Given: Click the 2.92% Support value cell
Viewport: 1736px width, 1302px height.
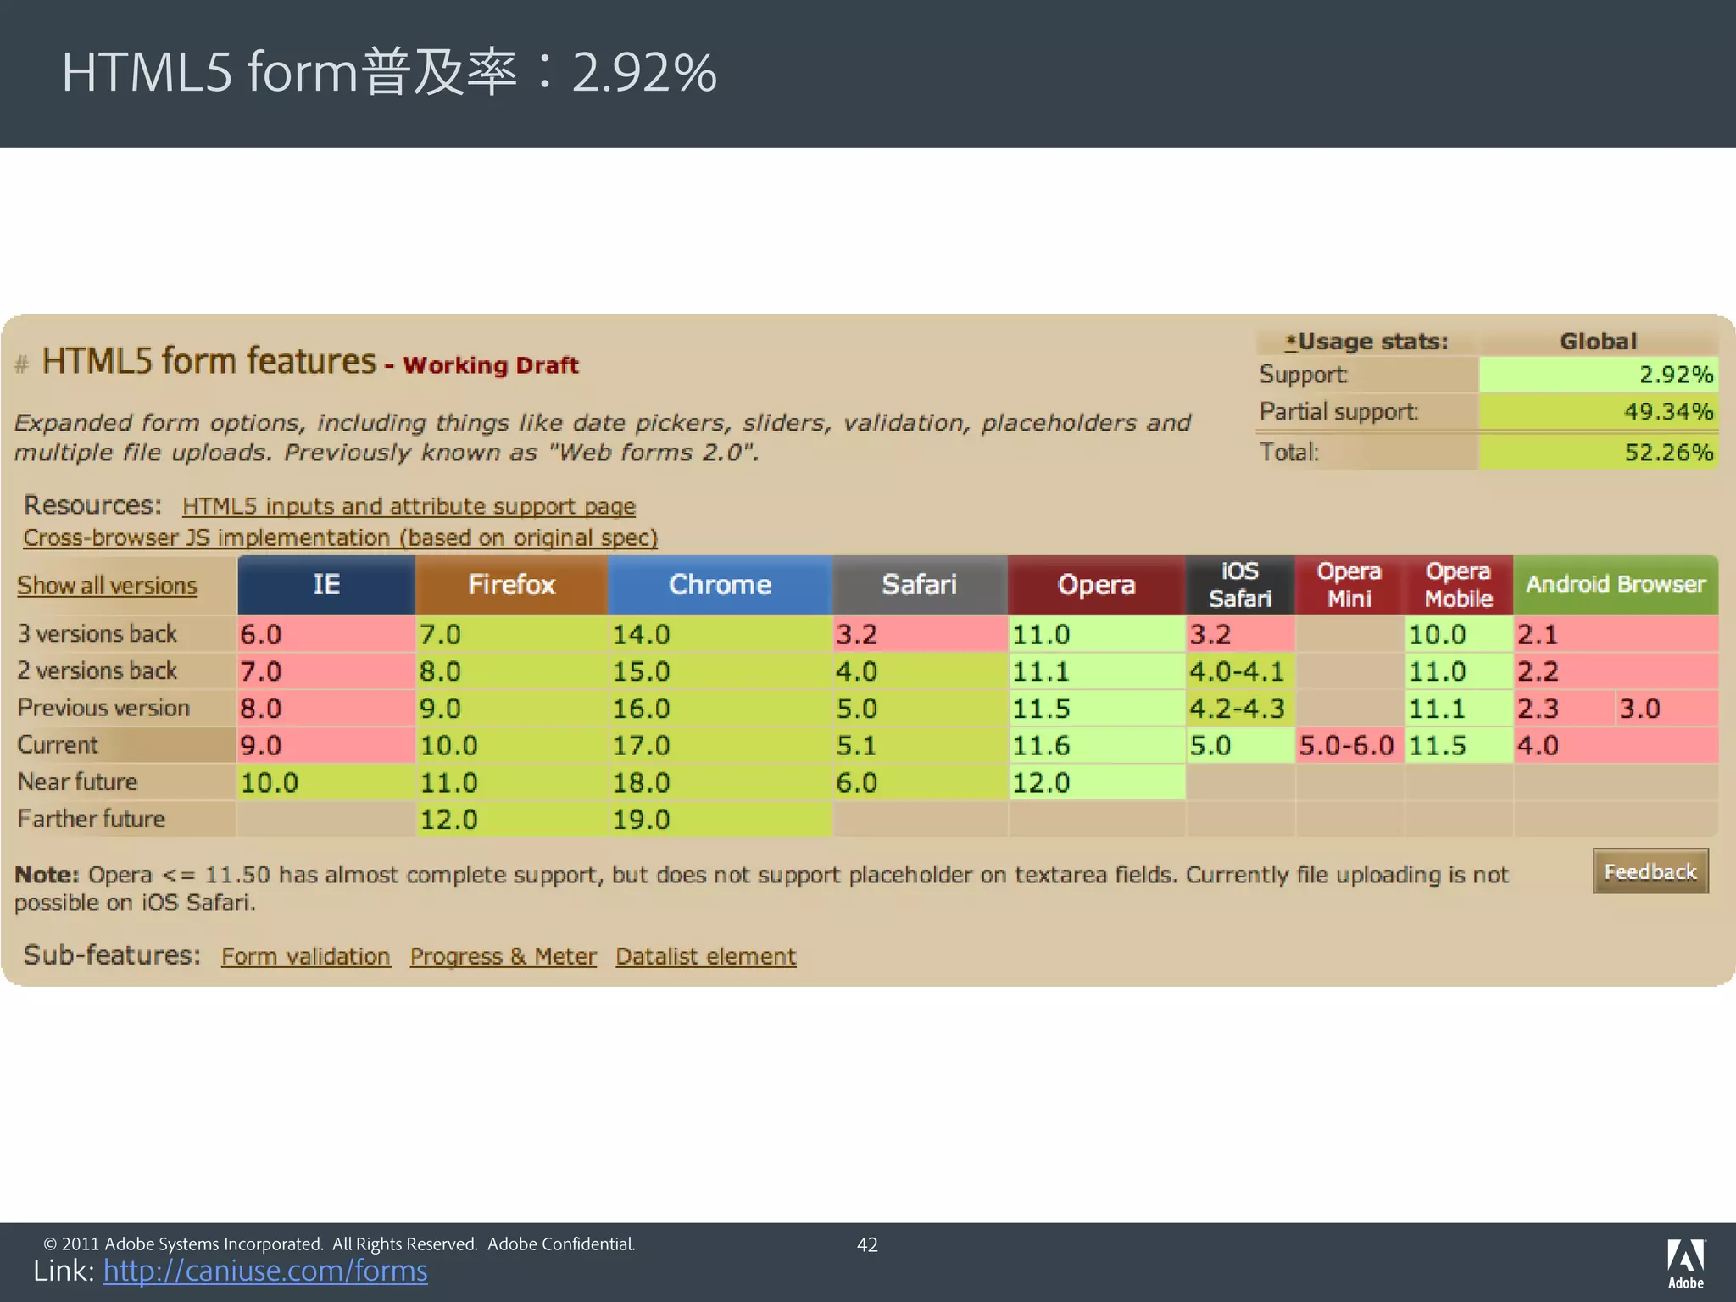Looking at the screenshot, I should pyautogui.click(x=1599, y=375).
